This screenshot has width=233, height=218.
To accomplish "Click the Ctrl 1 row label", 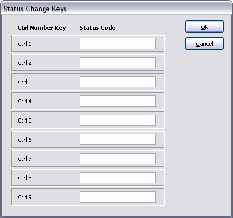I will (x=24, y=44).
